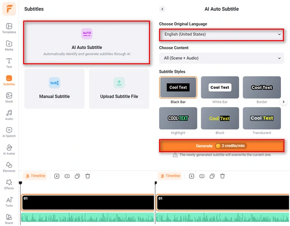Open the Media sidebar panel
The width and height of the screenshot is (290, 226).
9,46
